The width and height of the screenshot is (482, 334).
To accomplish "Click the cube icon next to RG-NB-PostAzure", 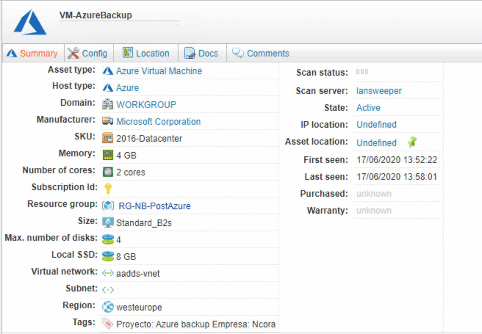I will click(x=108, y=206).
